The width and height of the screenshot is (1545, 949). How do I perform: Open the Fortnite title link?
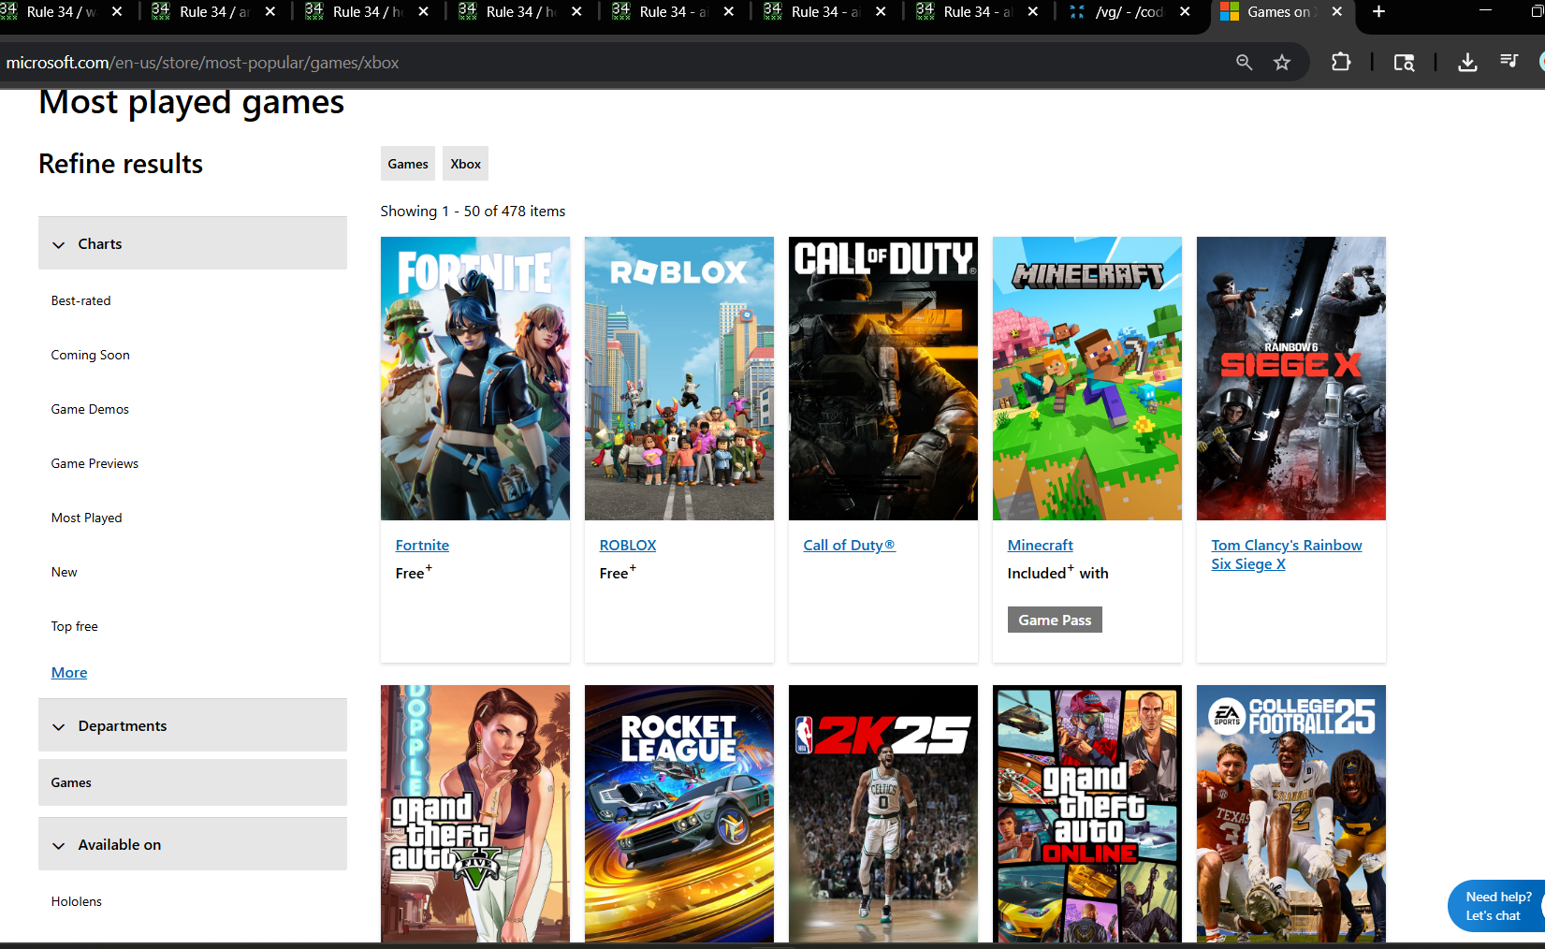[422, 545]
